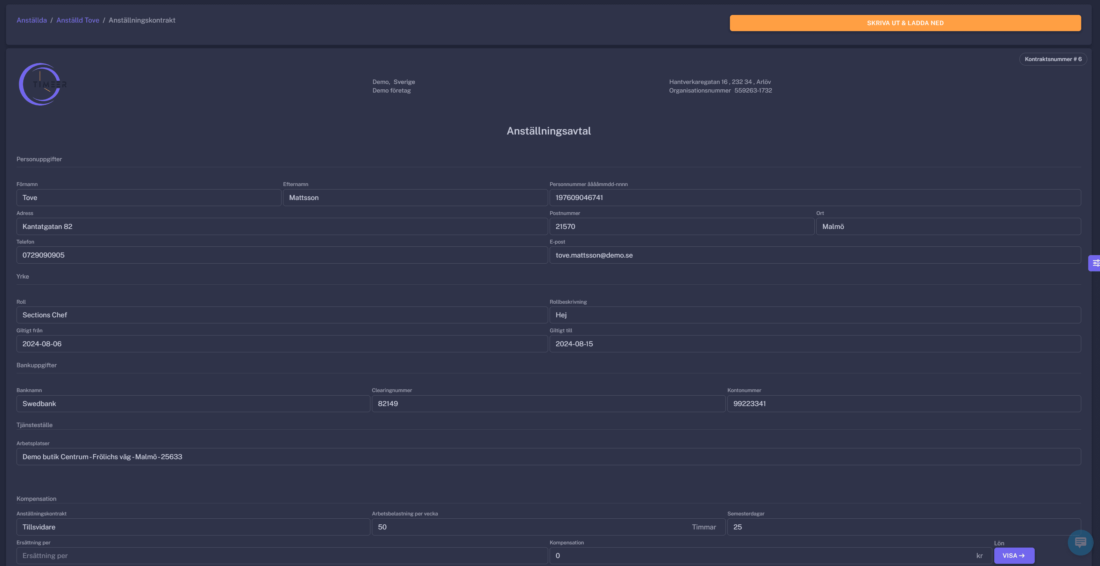Click the Roll field showing Sections Chef
This screenshot has width=1100, height=566.
point(282,314)
